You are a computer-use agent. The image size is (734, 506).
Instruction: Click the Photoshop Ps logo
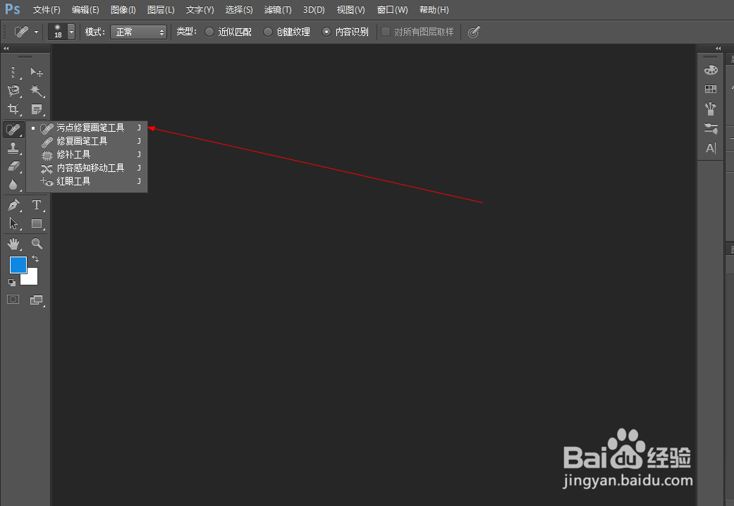tap(13, 9)
